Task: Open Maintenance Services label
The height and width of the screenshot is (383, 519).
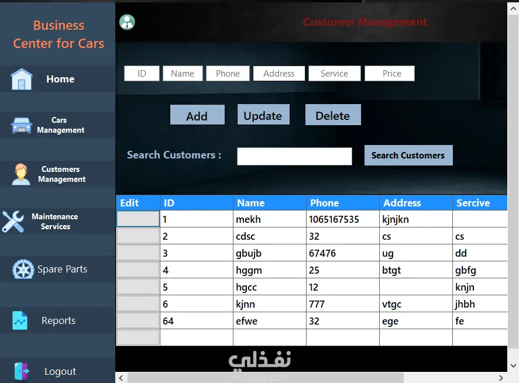Action: pyautogui.click(x=55, y=221)
